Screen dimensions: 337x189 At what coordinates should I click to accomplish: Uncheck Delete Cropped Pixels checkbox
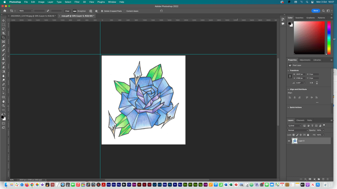[102, 11]
